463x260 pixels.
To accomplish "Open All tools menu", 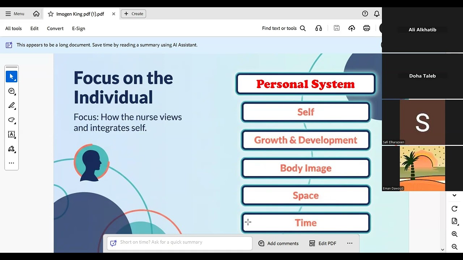I will click(x=13, y=28).
